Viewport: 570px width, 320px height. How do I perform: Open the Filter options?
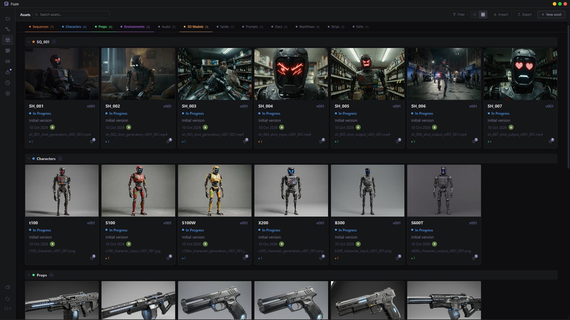coord(459,15)
